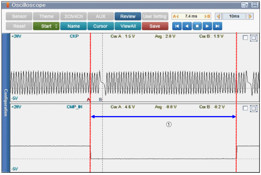Image resolution: width=261 pixels, height=175 pixels.
Task: Select cursor A marker in time field
Action: pyautogui.click(x=176, y=16)
